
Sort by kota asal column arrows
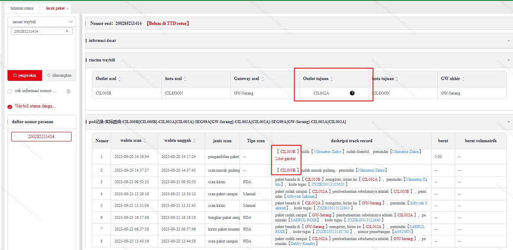coord(185,79)
